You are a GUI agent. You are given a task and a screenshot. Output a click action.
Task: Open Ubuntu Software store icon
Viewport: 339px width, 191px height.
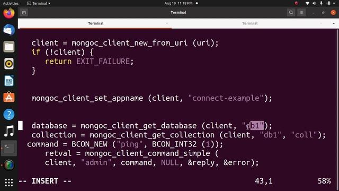9,97
